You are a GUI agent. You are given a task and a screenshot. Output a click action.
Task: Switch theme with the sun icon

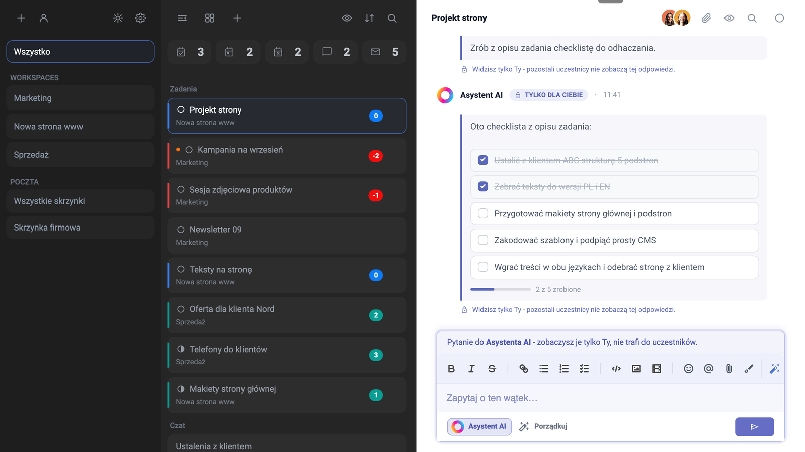pos(118,18)
